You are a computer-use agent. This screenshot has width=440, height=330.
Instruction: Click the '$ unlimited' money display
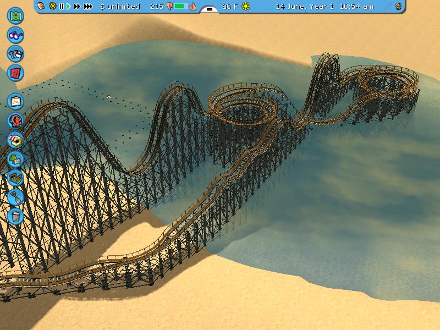click(x=120, y=7)
